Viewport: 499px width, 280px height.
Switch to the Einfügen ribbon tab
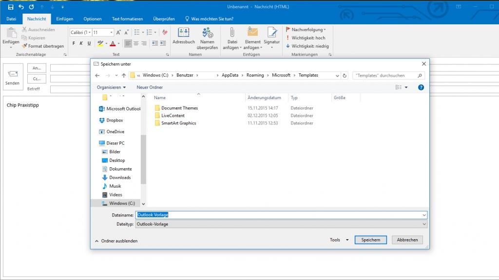click(64, 19)
